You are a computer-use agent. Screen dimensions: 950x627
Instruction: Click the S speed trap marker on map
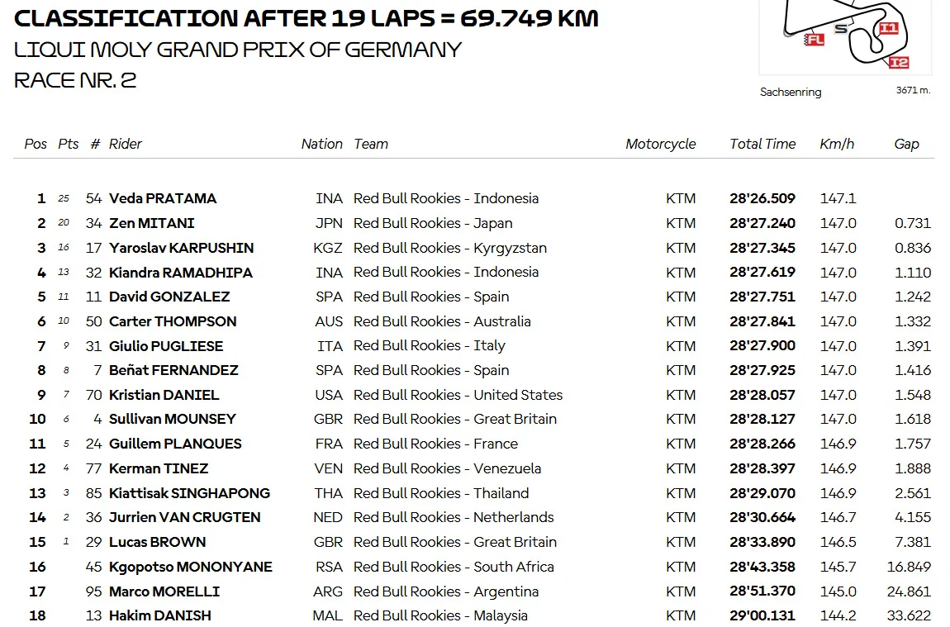[x=841, y=28]
